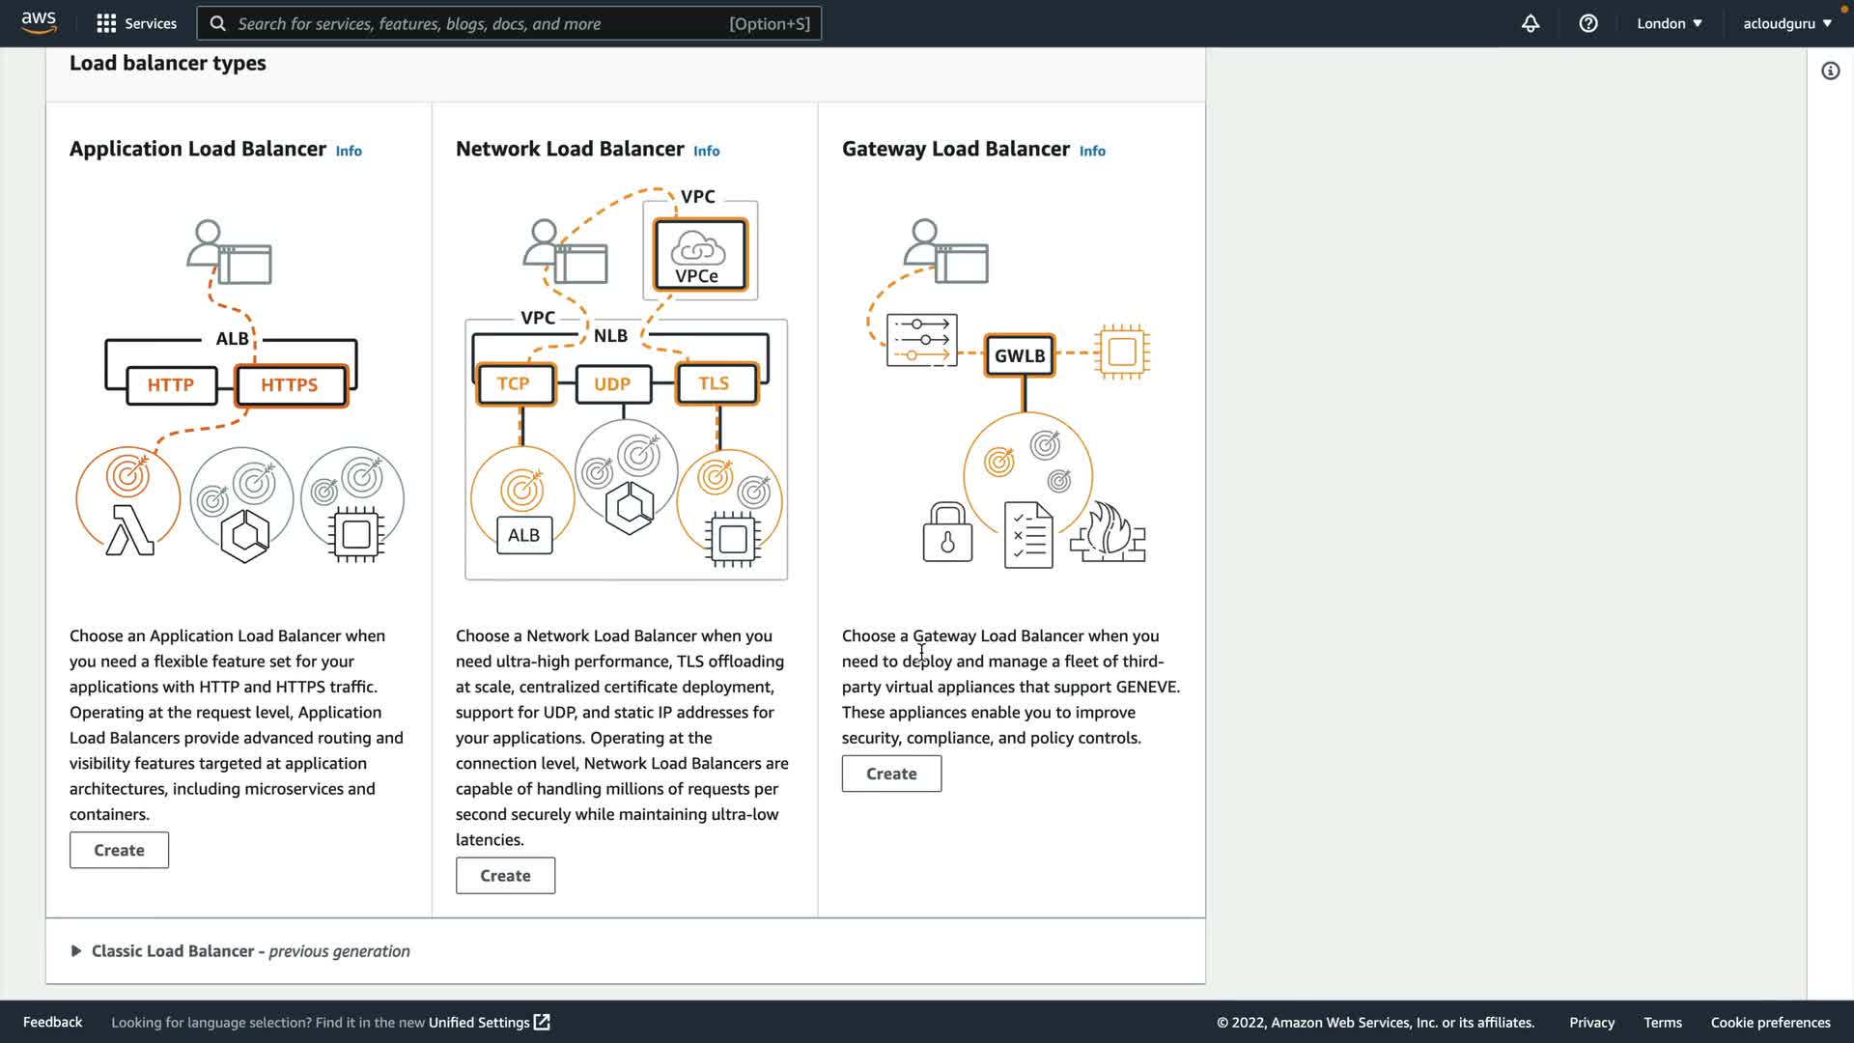This screenshot has height=1043, width=1854.
Task: Focus the services search input field
Action: click(483, 23)
